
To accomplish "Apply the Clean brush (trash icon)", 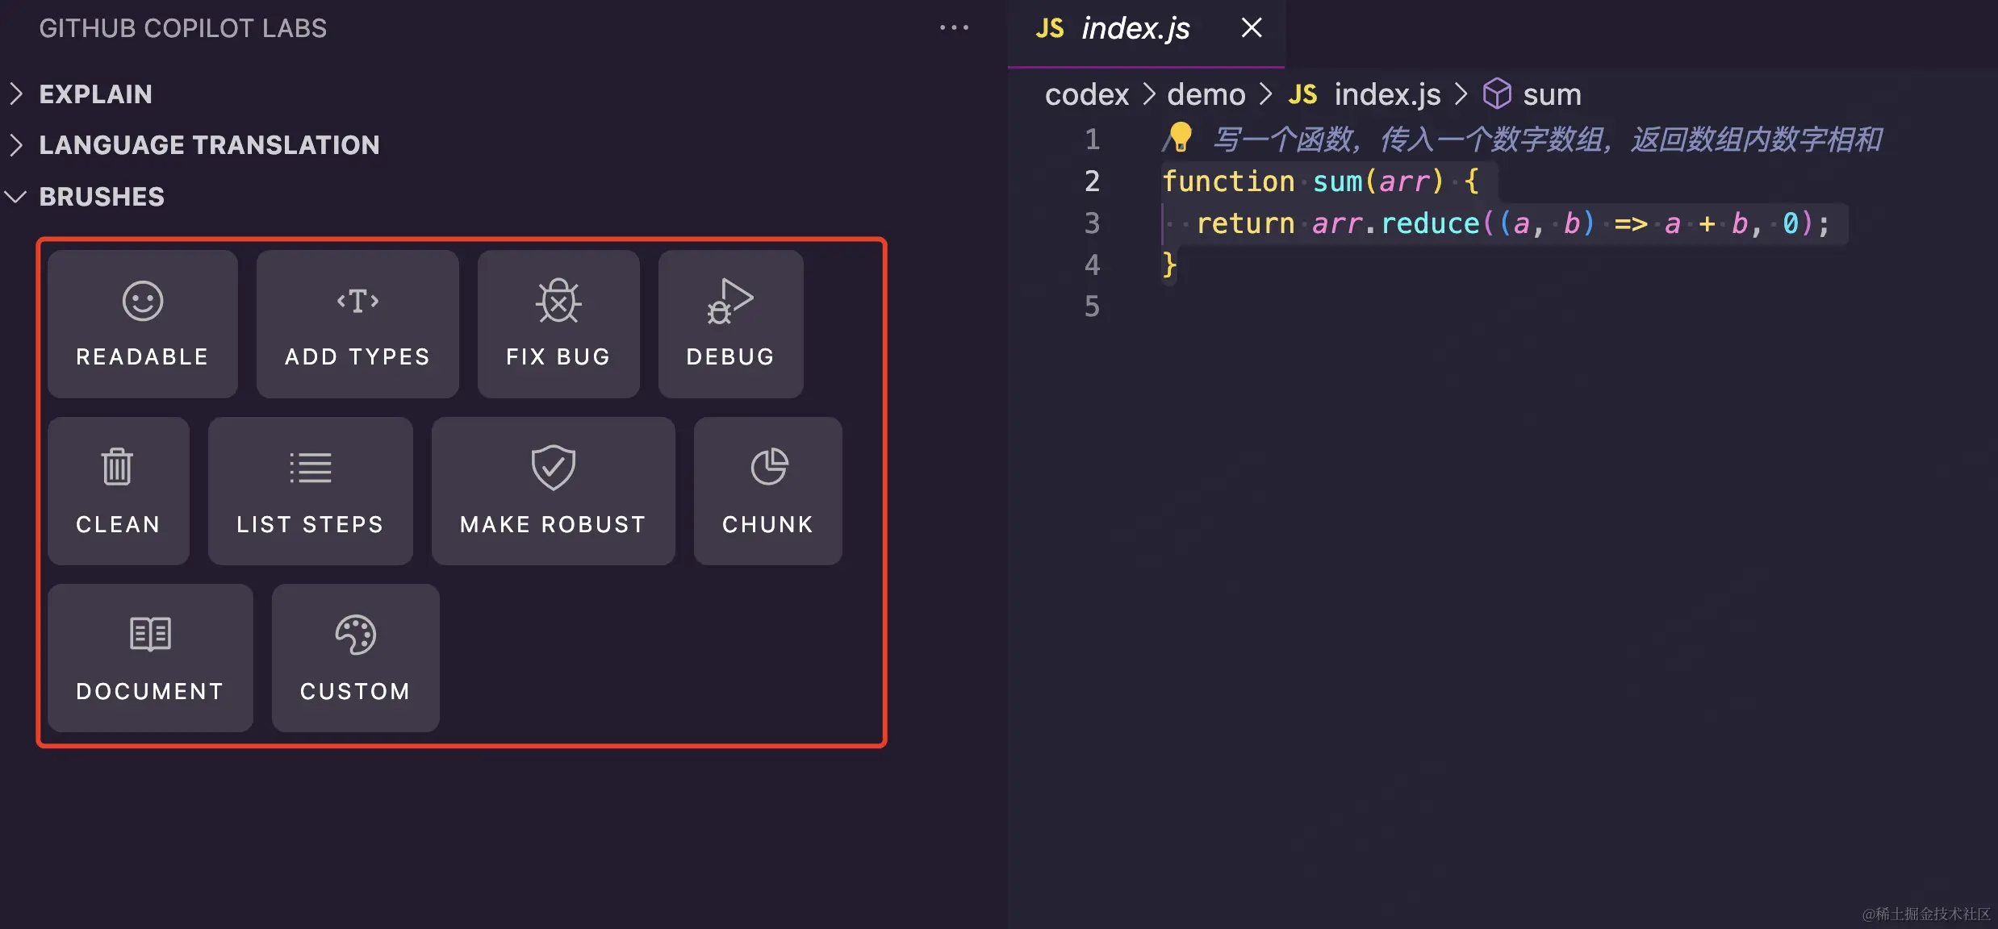I will pos(118,490).
